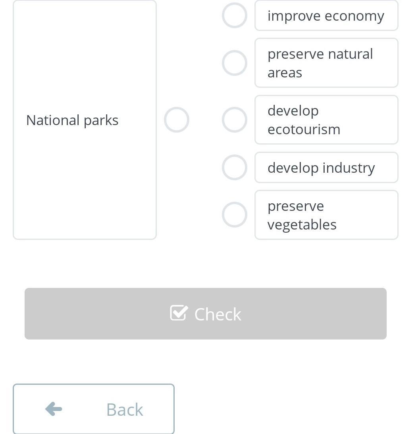Click the connector circle next to National parks
The height and width of the screenshot is (434, 416).
(x=177, y=120)
